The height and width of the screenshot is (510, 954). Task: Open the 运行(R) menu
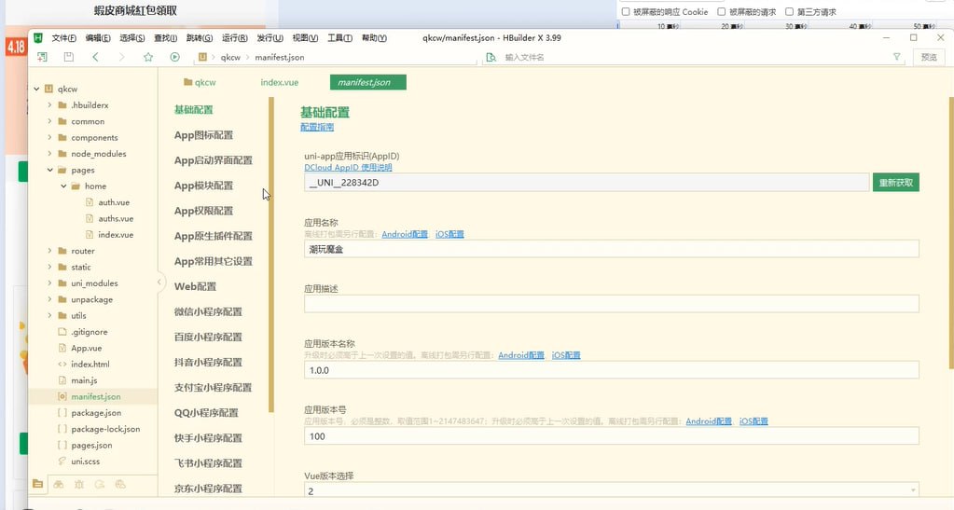tap(234, 38)
